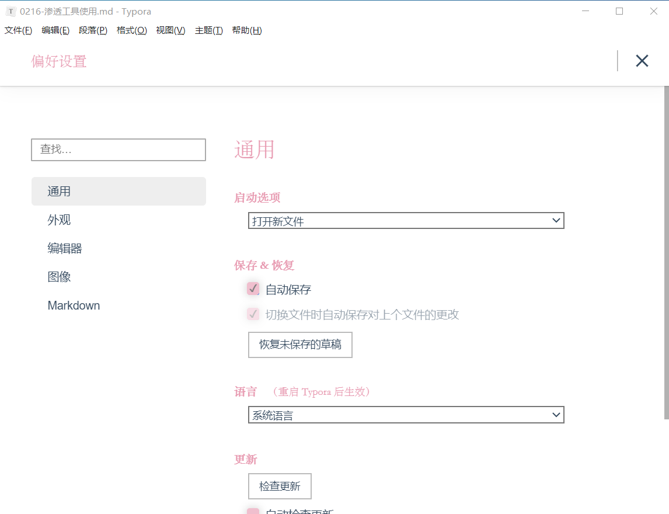This screenshot has height=514, width=669.
Task: Click the 更新 section heading
Action: pos(246,459)
